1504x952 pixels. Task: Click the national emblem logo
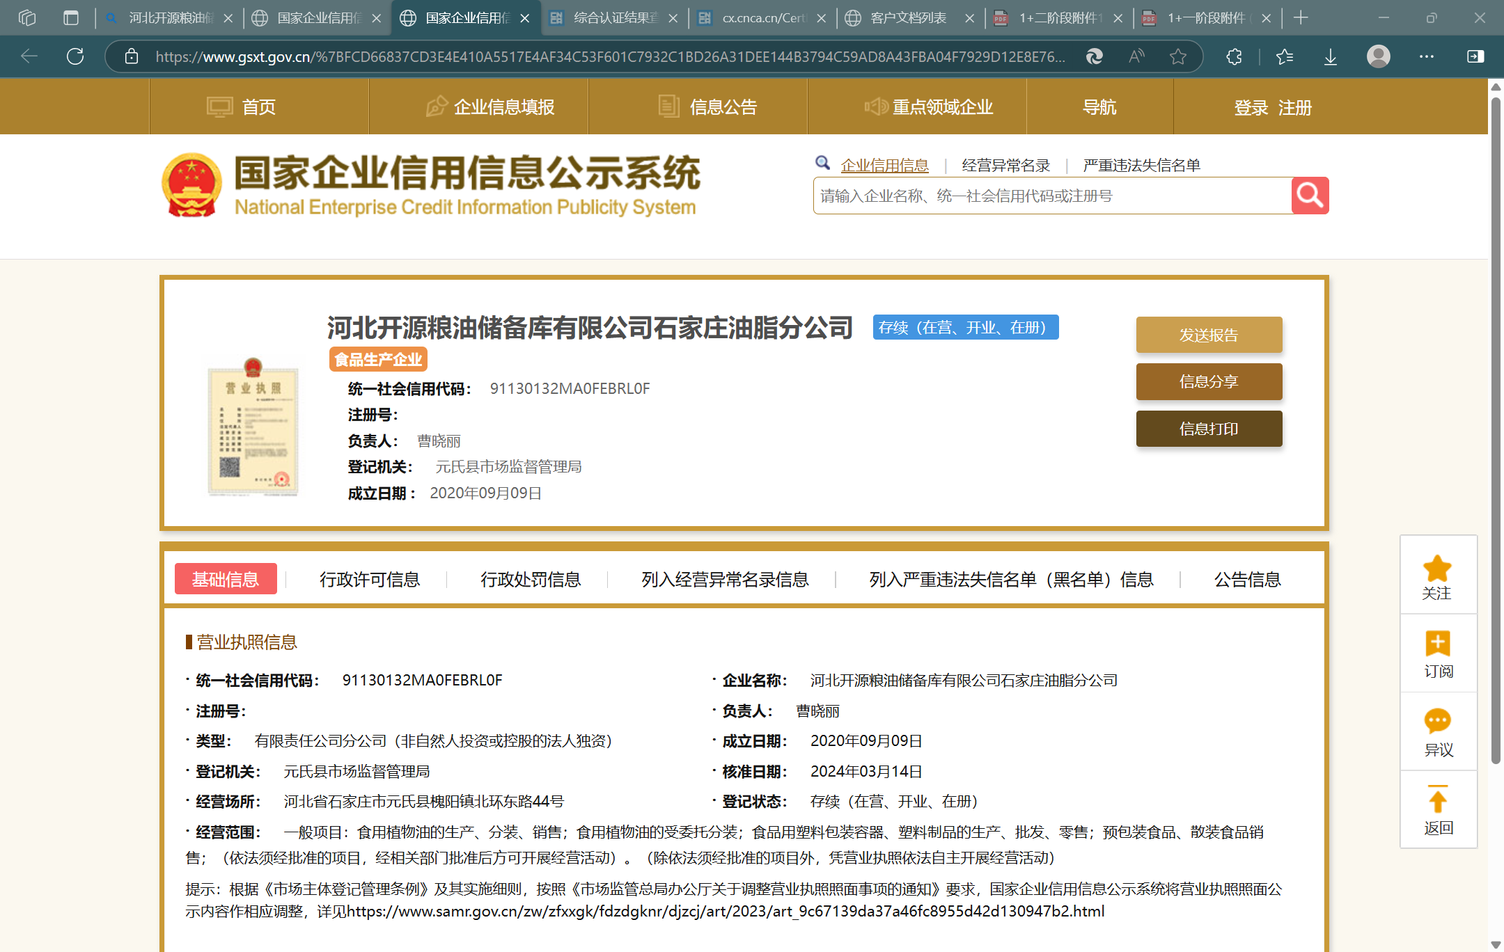(191, 185)
